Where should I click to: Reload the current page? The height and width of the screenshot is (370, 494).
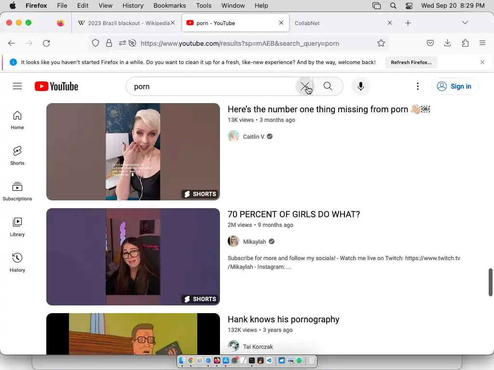[x=46, y=43]
